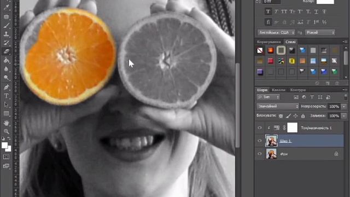The width and height of the screenshot is (350, 197).
Task: Toggle Small Caps text style
Action: [292, 11]
